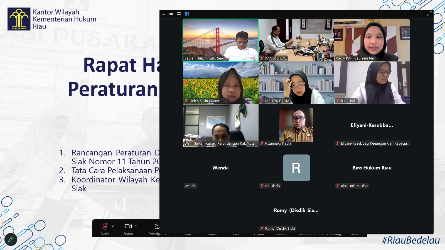Open video options arrow beside the camera

pyautogui.click(x=136, y=226)
